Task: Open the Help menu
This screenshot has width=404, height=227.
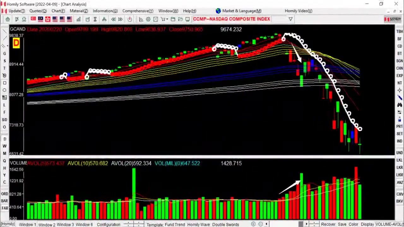Action: coord(189,11)
